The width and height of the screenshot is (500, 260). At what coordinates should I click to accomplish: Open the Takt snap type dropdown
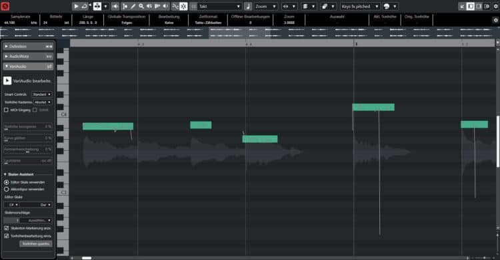pyautogui.click(x=219, y=7)
